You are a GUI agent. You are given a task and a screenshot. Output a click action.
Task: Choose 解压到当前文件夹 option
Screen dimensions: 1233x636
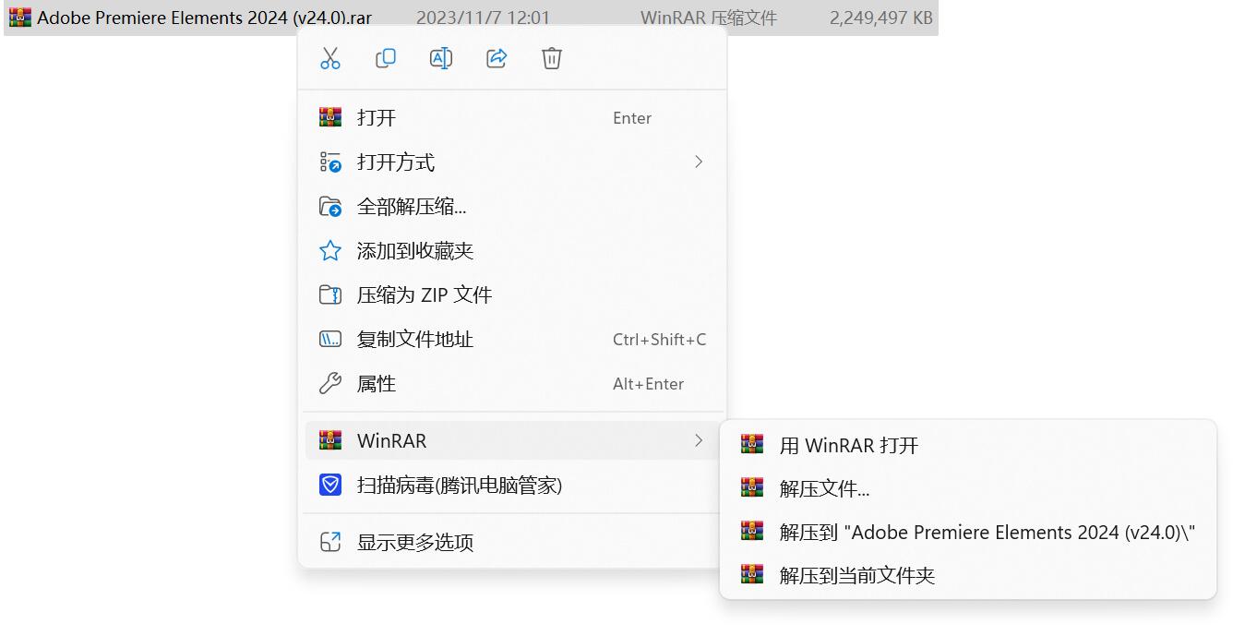856,575
